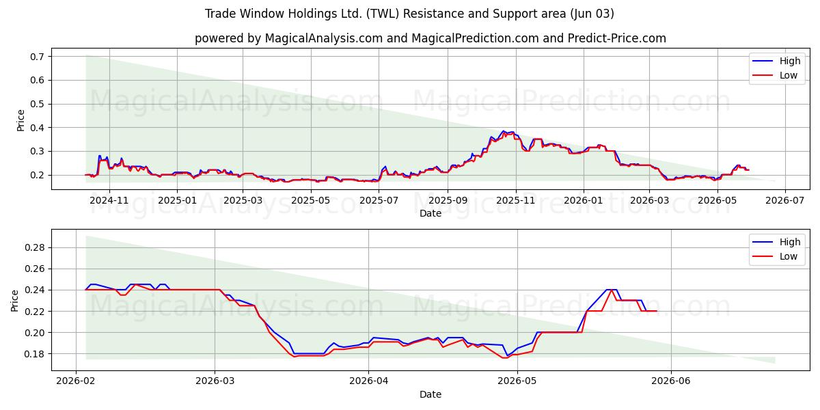Screen dimensions: 820x410
Task: Click the '0.20' y-axis tick in bottom chart
Action: click(36, 333)
